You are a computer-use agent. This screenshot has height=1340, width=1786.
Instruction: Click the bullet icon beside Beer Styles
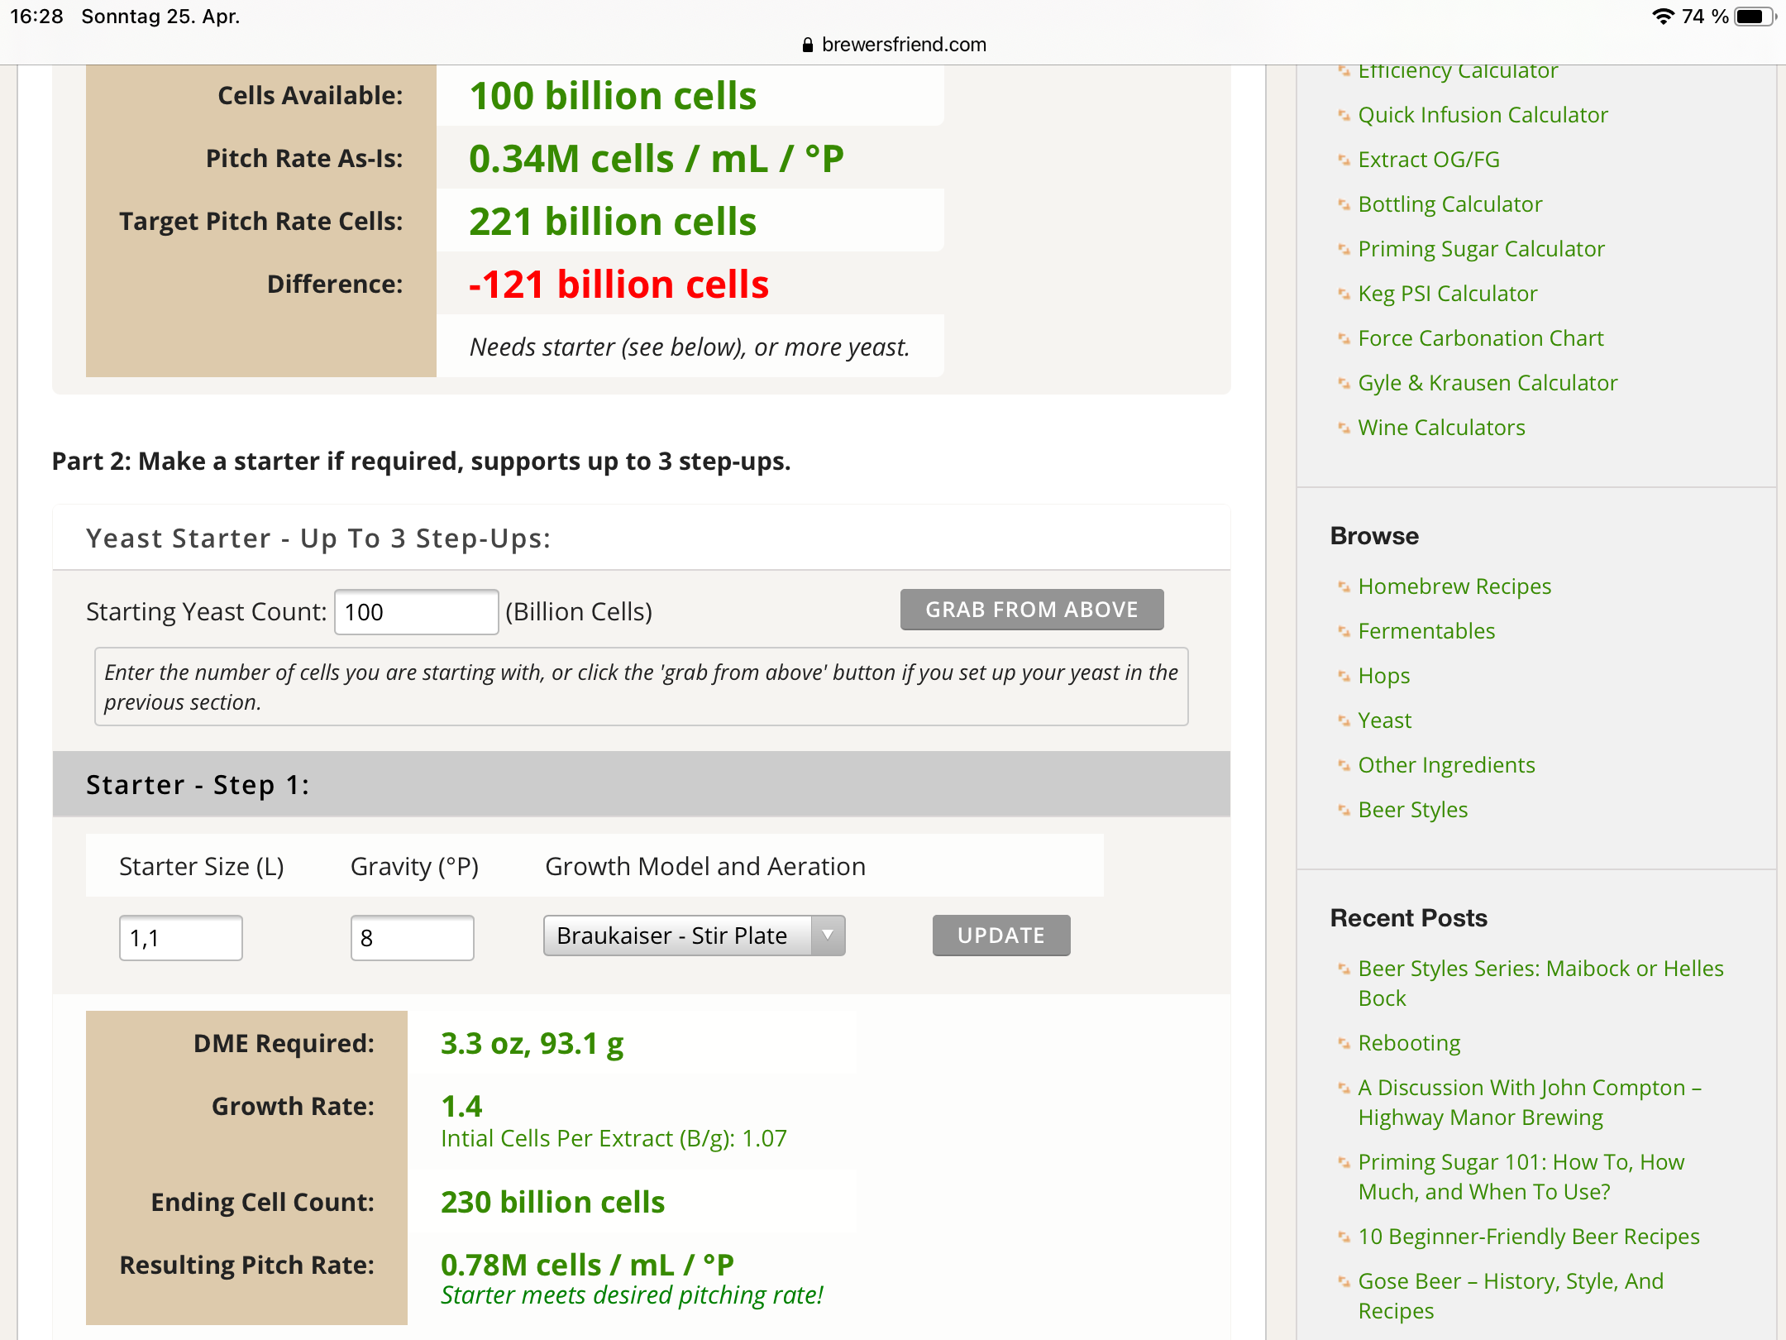click(x=1344, y=810)
